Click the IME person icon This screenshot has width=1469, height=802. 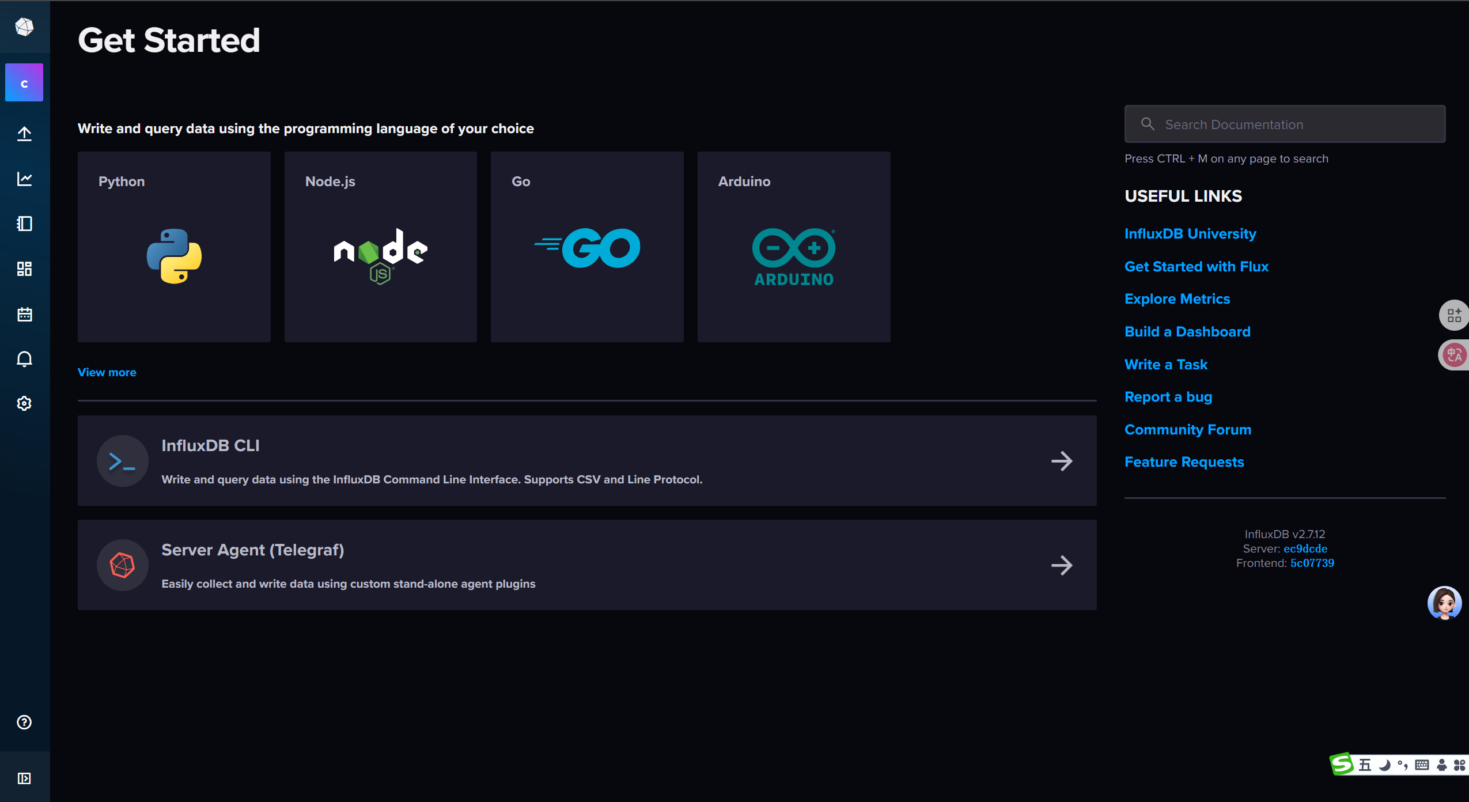pyautogui.click(x=1441, y=765)
